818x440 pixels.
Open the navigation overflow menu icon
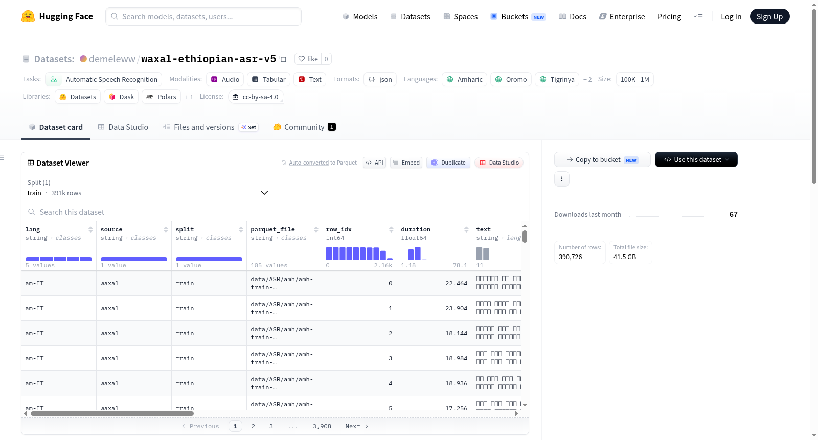point(698,16)
